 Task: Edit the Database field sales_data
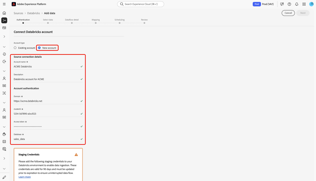(48, 139)
